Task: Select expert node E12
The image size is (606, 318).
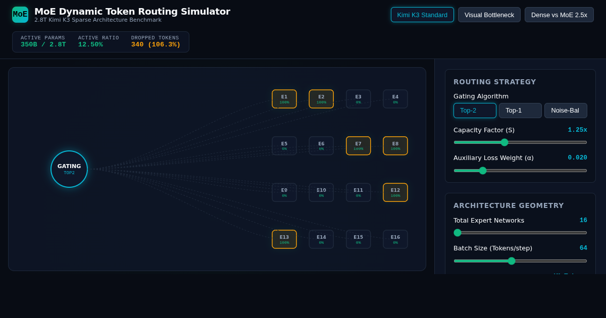Action: click(395, 192)
